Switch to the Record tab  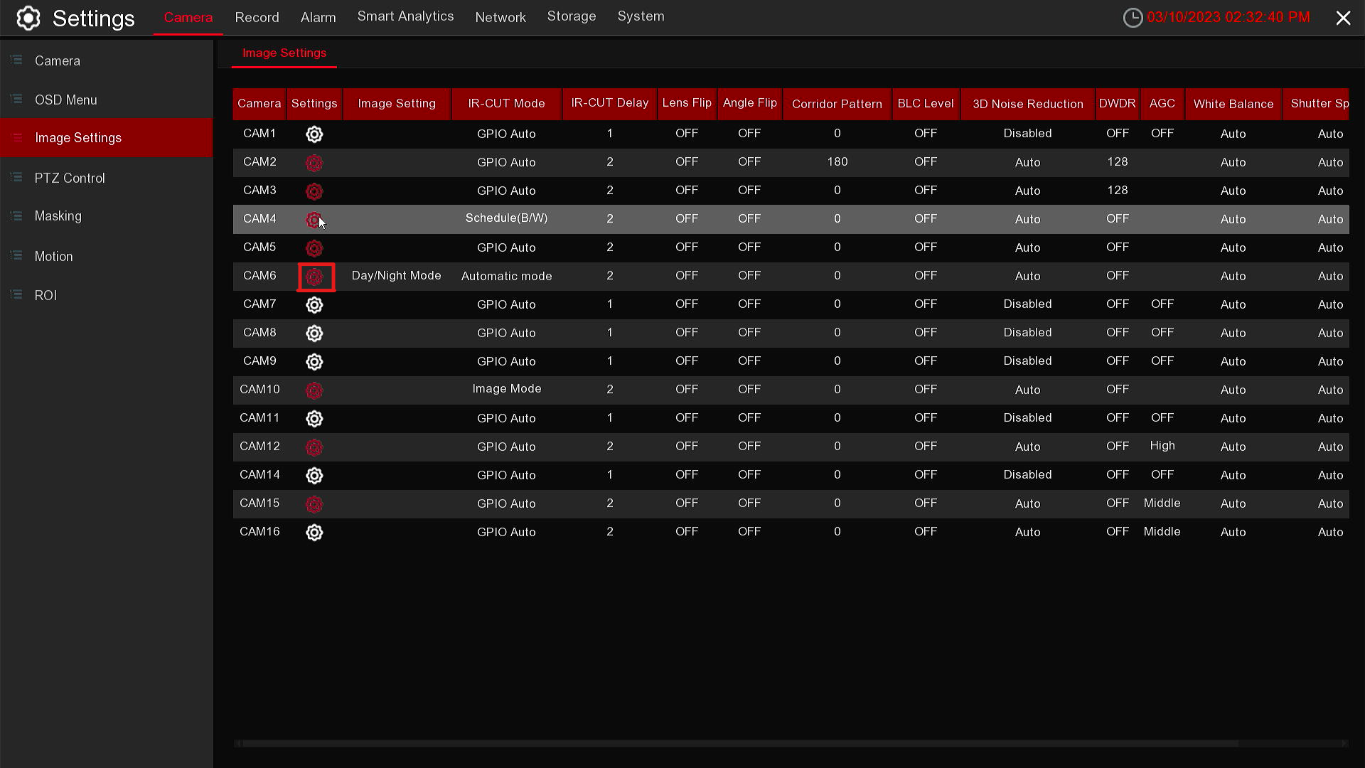[257, 17]
